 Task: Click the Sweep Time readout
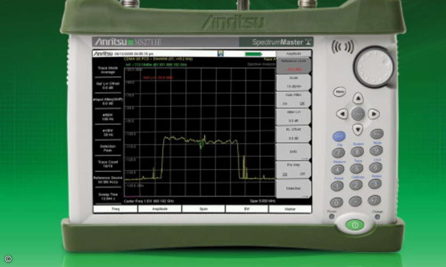click(107, 197)
